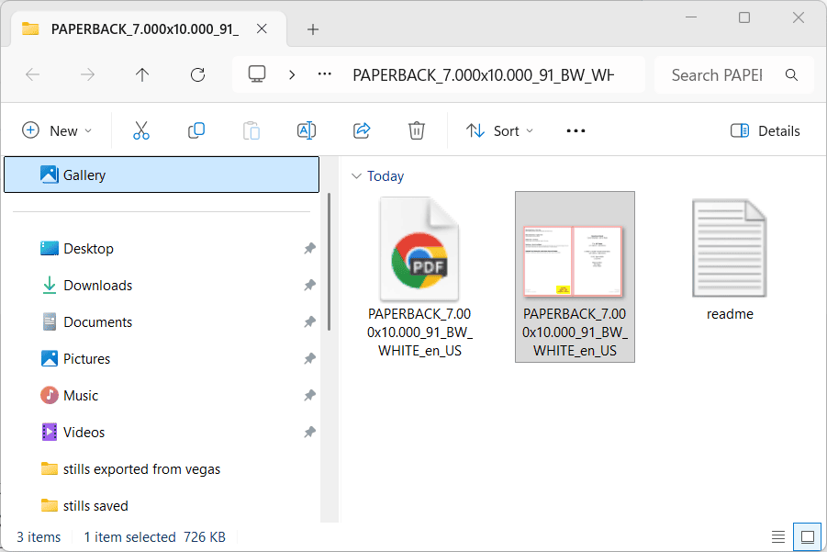Click the address bar path text

click(483, 75)
